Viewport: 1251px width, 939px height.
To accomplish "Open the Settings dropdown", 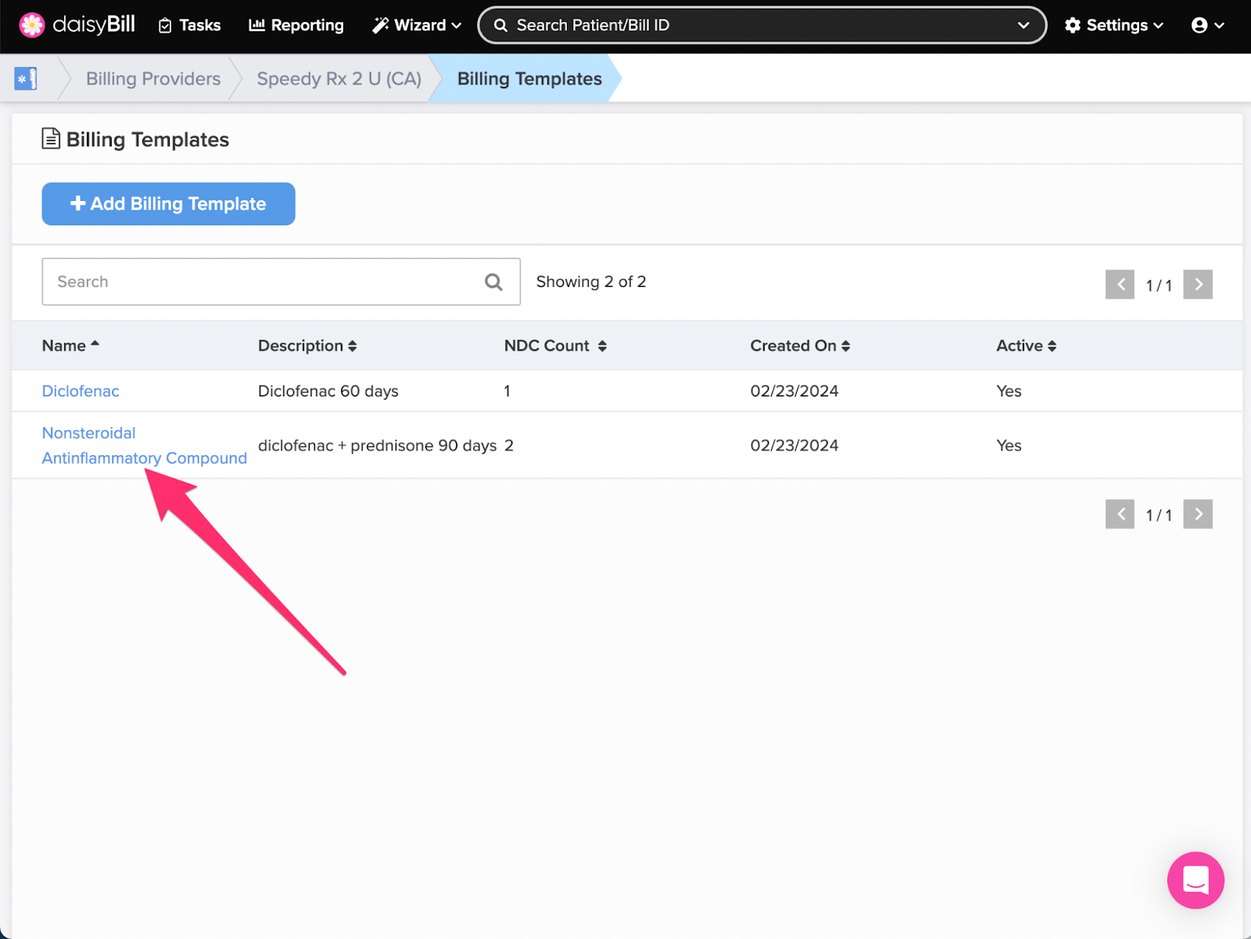I will click(1113, 24).
